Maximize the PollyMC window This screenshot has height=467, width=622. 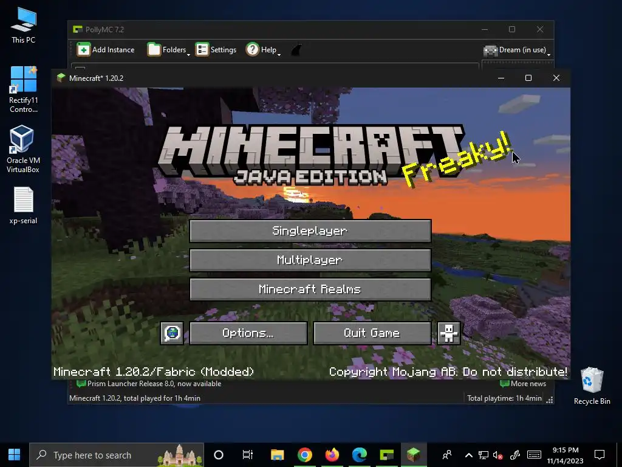(512, 29)
